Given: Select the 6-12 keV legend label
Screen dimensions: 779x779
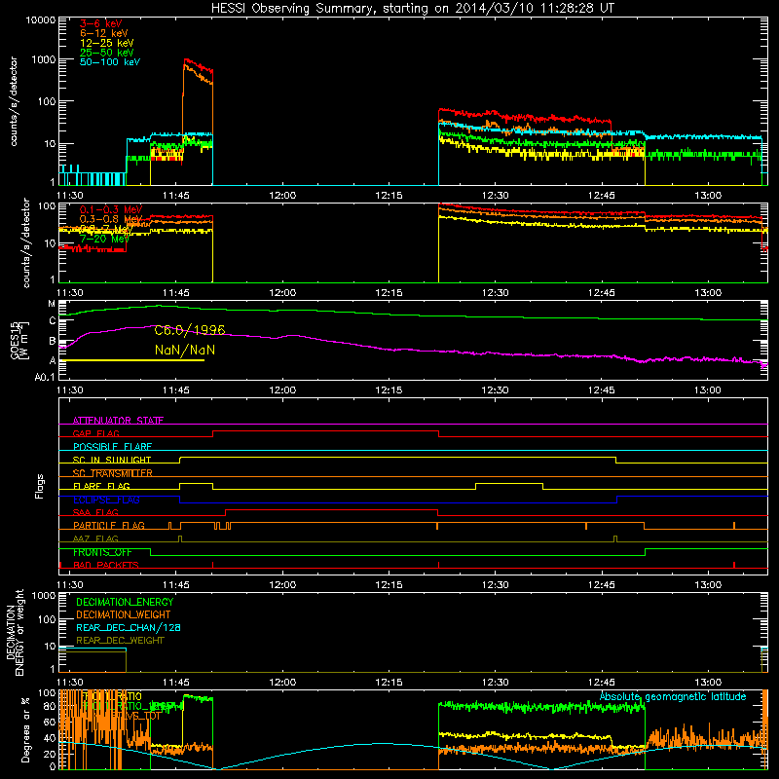Looking at the screenshot, I should coord(104,33).
